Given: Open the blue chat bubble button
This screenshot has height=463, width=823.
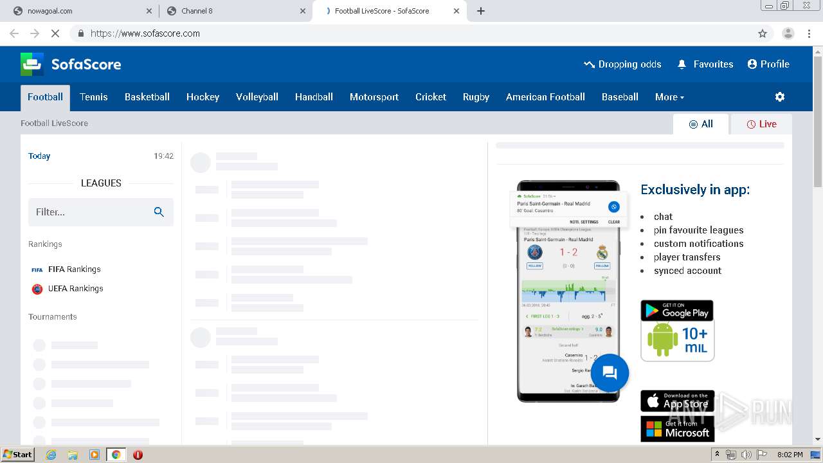Looking at the screenshot, I should (x=610, y=373).
